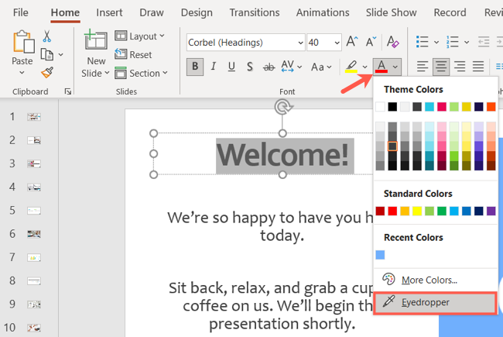
Task: Select slide 10 thumbnail
Action: tap(34, 328)
